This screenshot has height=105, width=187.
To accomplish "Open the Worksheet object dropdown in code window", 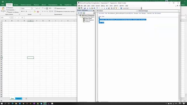I will [x=136, y=11].
